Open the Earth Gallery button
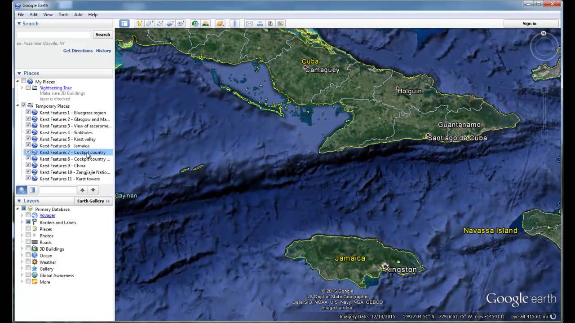Screen dimensions: 575x323 [x=93, y=201]
